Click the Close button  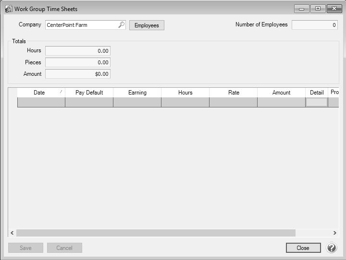tap(303, 248)
